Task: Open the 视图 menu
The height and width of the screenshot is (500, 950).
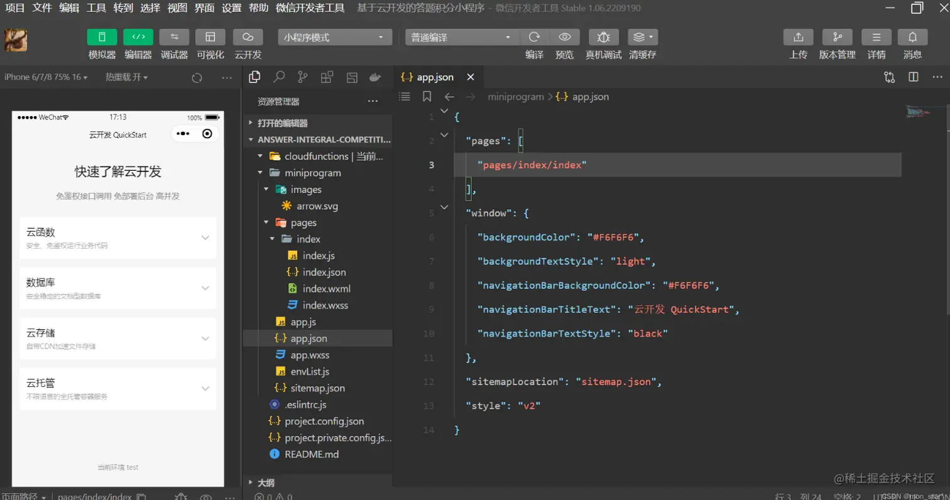Action: click(x=177, y=8)
